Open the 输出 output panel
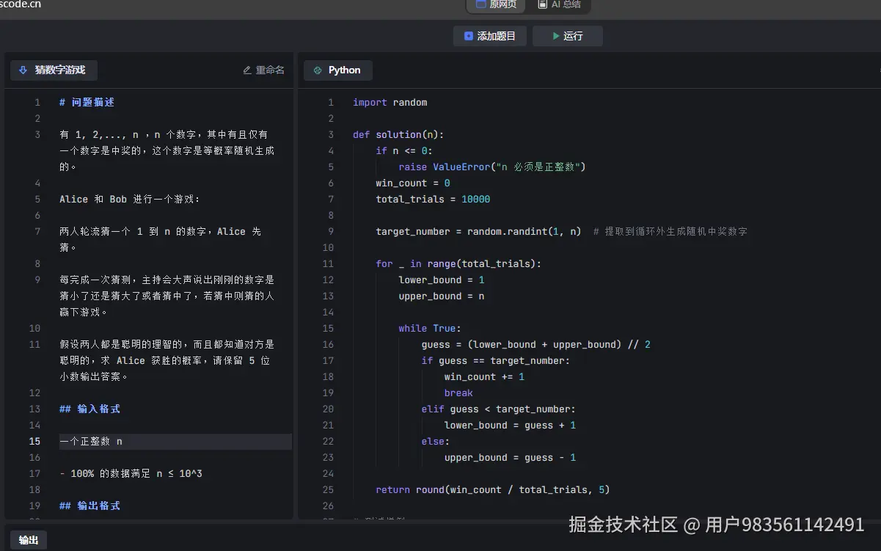Screen dimensions: 881x551 tap(27, 539)
